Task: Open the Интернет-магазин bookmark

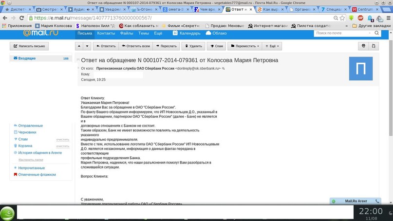Action: [268, 26]
